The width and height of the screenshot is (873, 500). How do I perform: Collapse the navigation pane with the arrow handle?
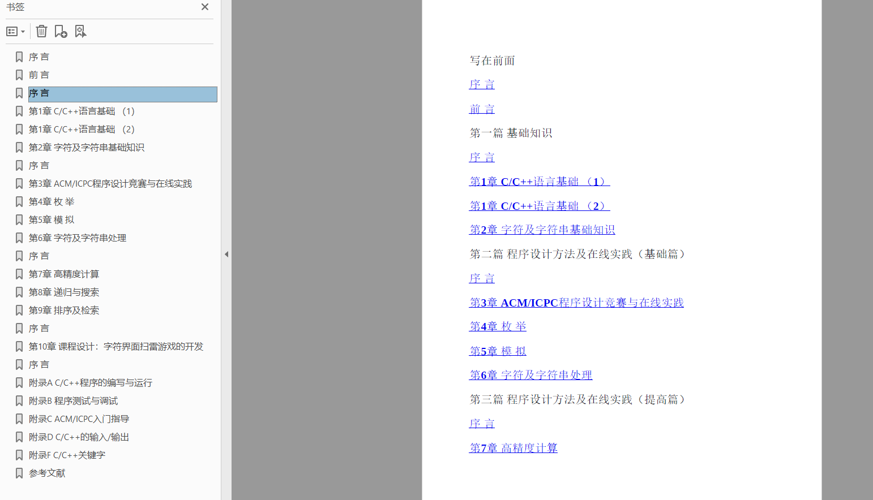(x=226, y=255)
